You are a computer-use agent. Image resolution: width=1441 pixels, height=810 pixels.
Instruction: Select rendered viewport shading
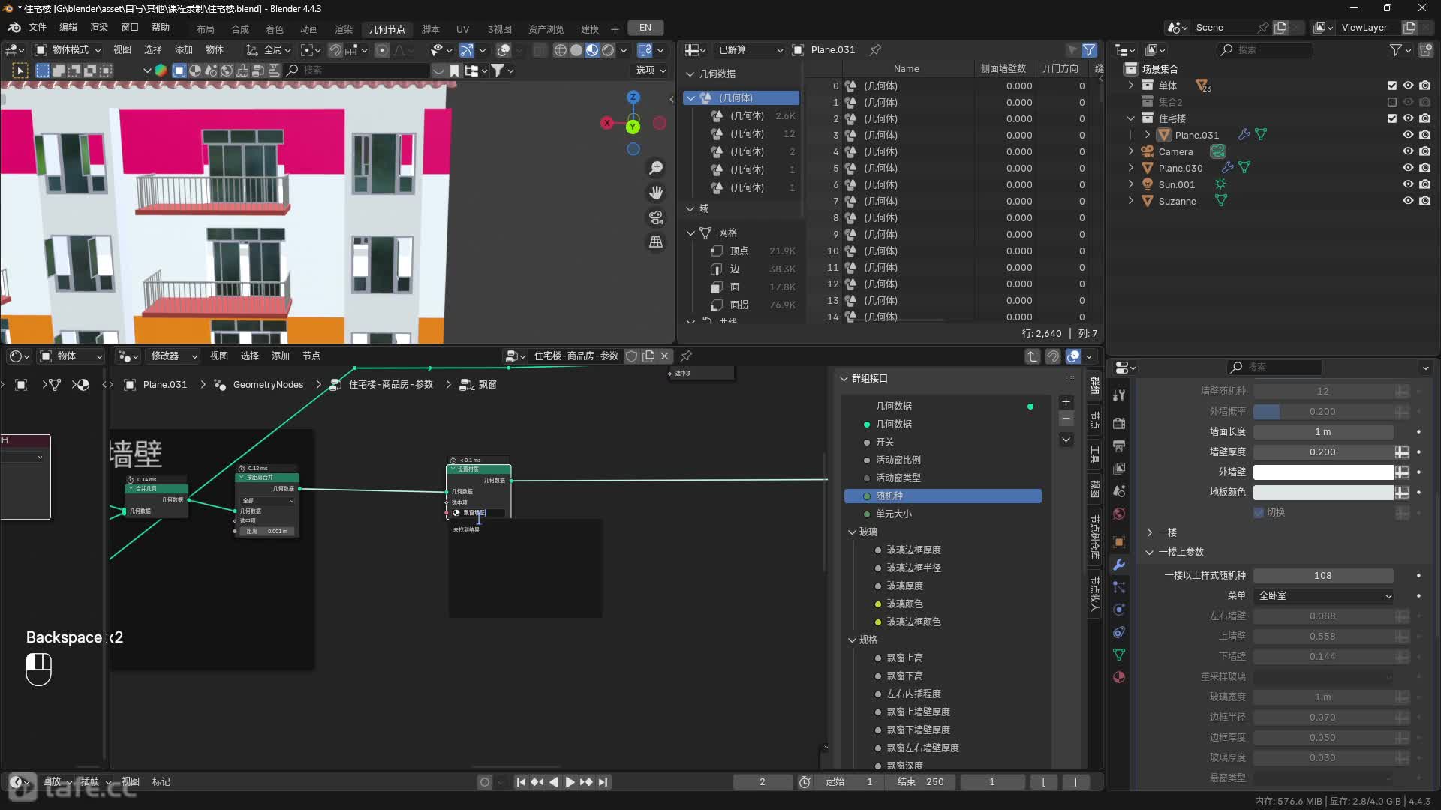tap(608, 50)
